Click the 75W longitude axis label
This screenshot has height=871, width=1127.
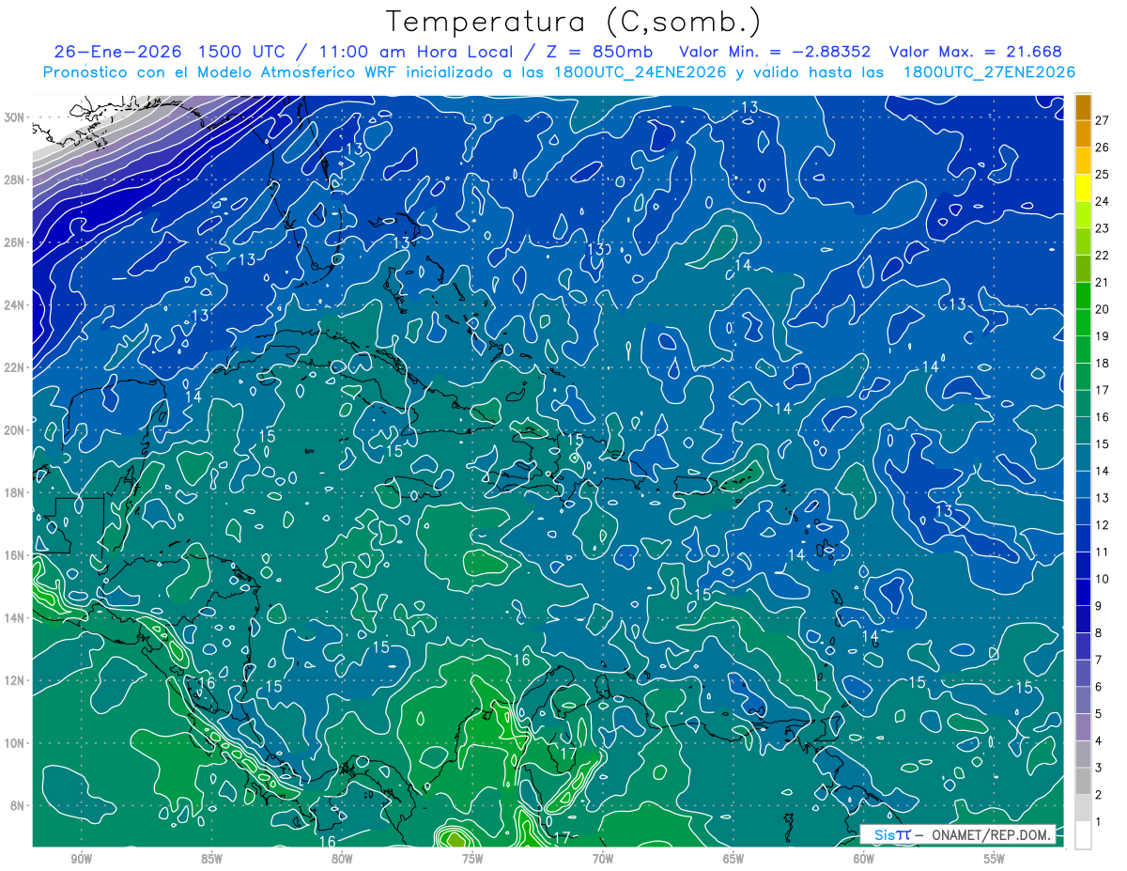click(x=472, y=859)
